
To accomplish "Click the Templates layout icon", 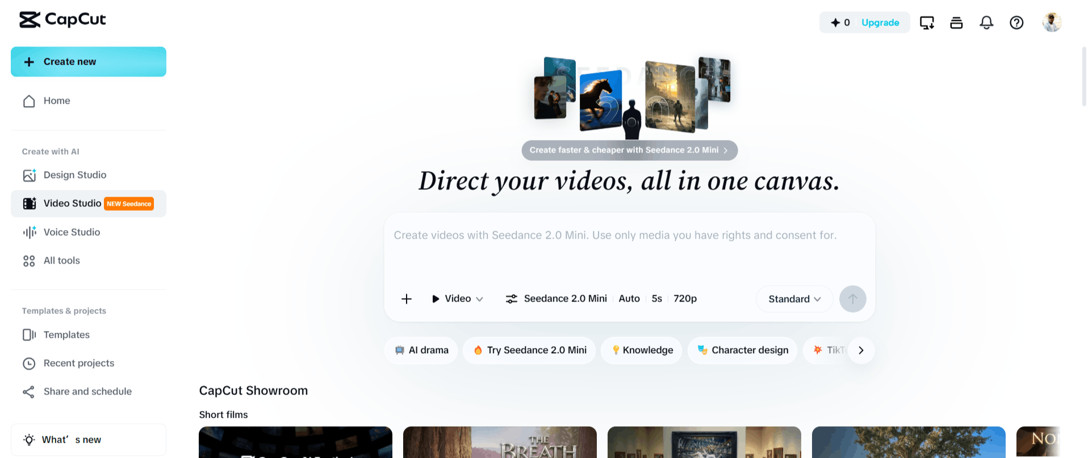I will point(29,335).
